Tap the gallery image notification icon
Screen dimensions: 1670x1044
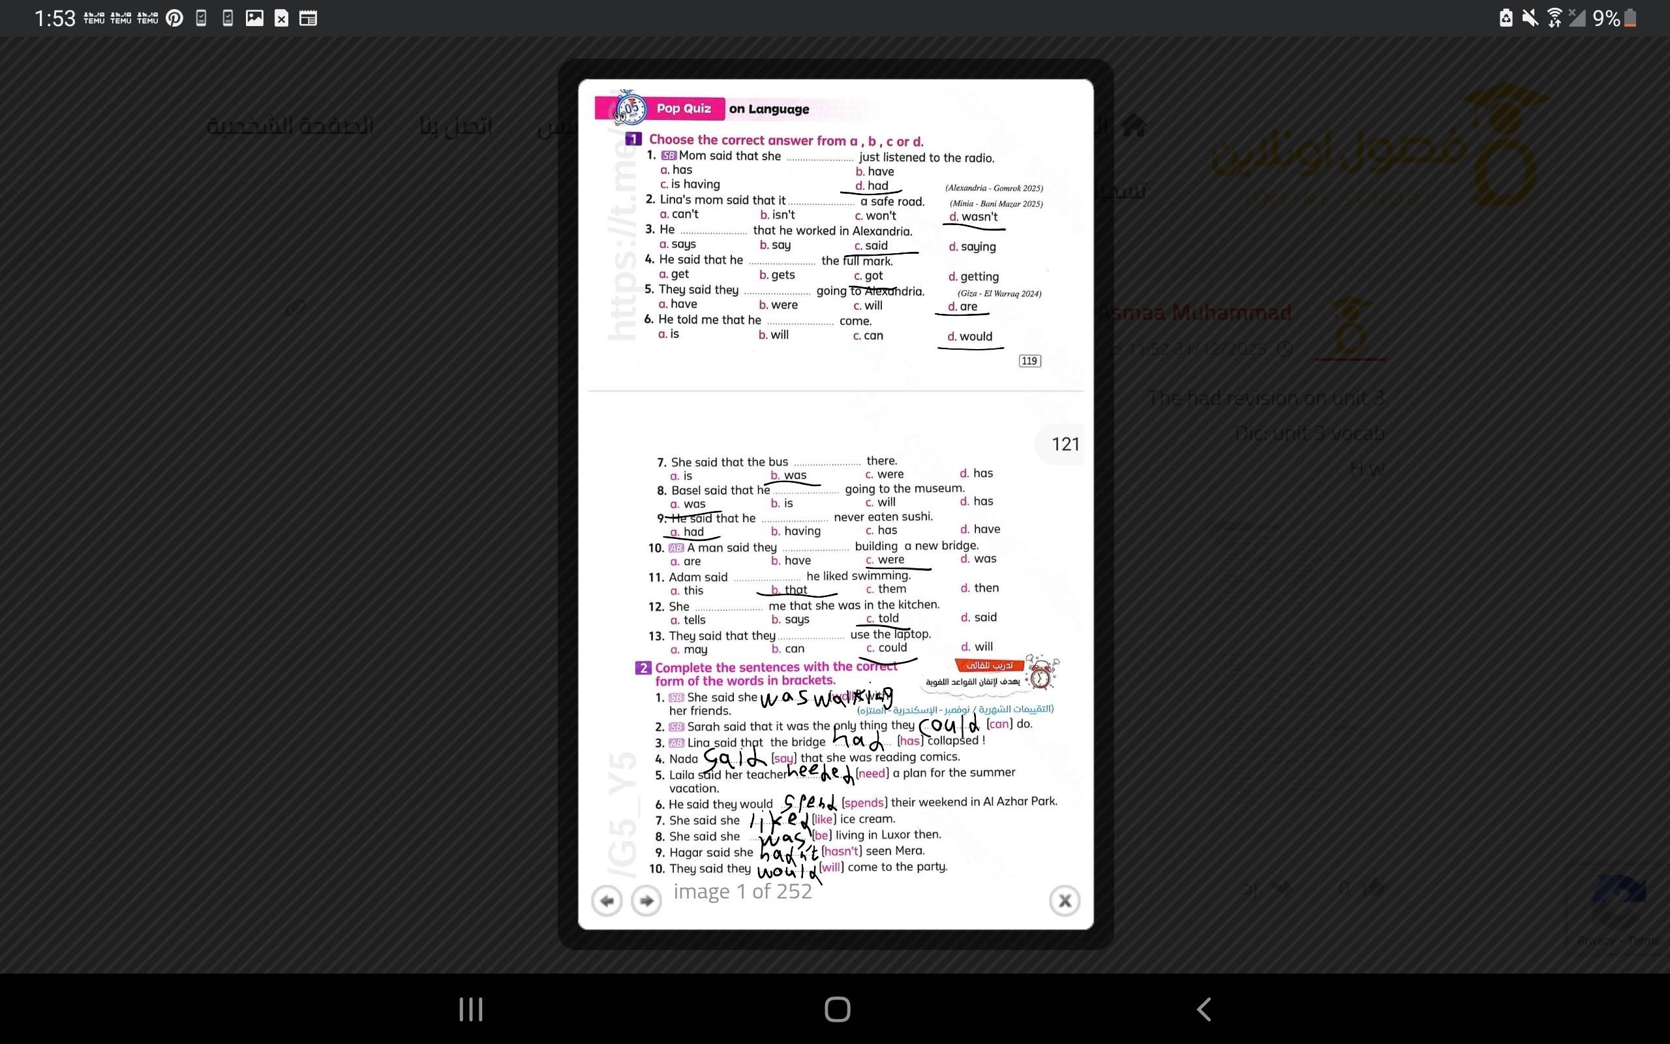tap(254, 19)
